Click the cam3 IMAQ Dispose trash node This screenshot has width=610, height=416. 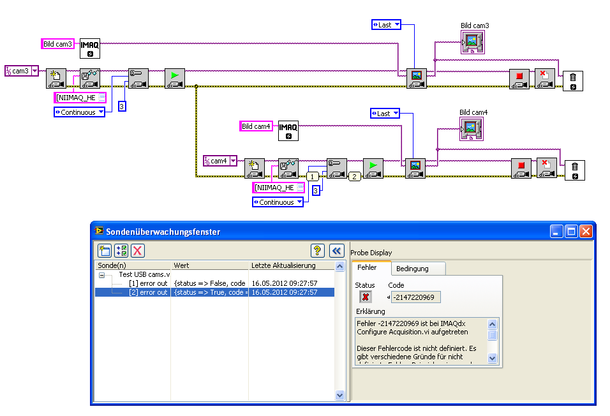(572, 80)
